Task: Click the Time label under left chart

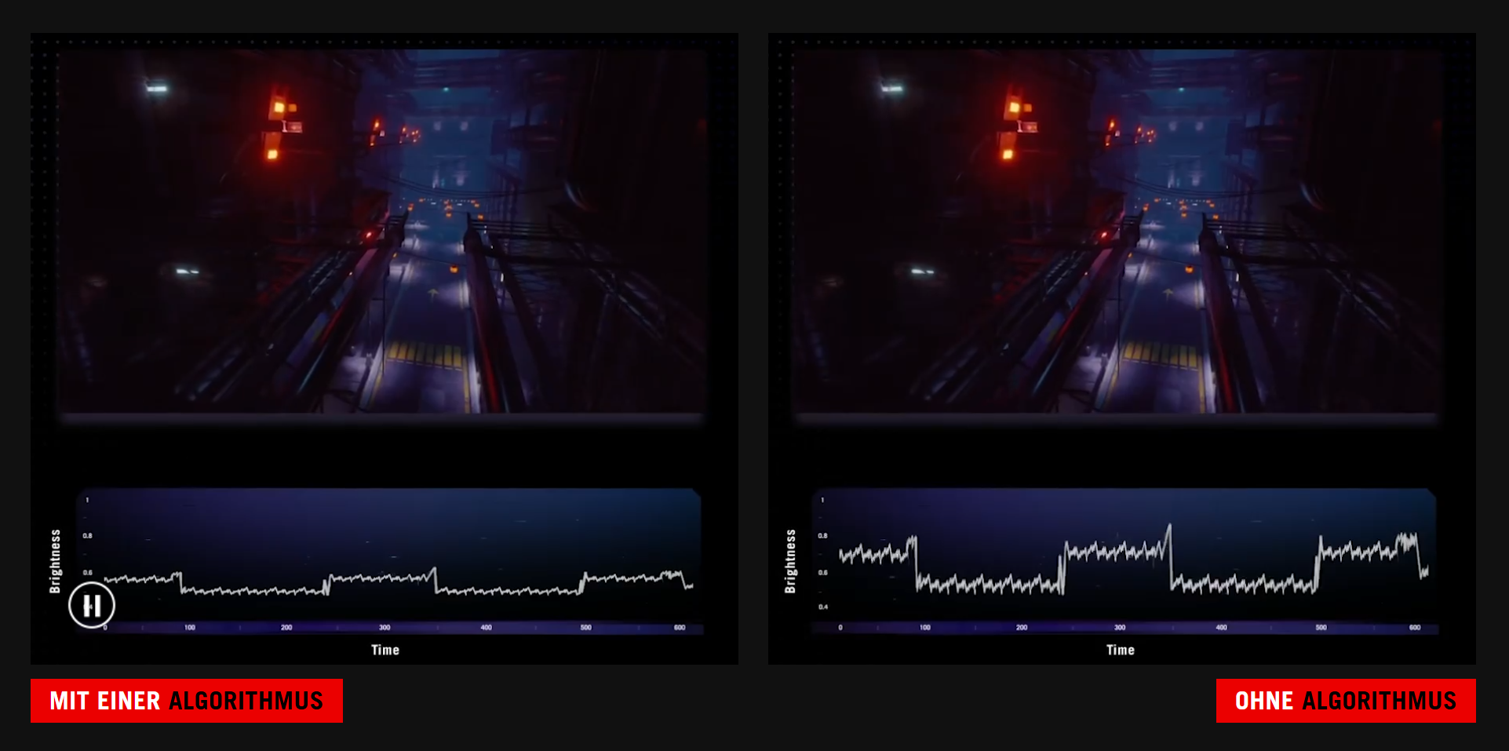Action: tap(385, 650)
